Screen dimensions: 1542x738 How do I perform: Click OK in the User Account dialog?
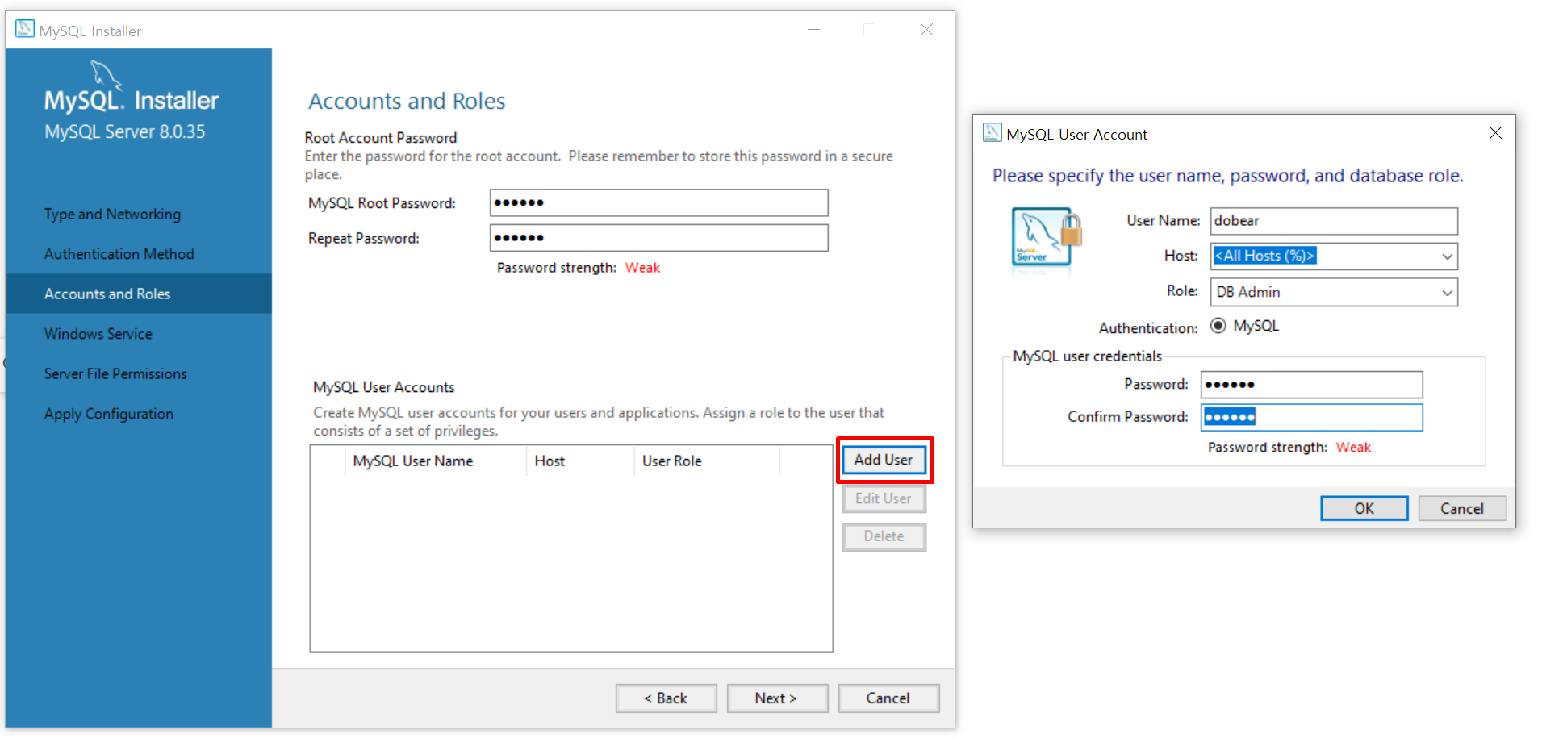click(1364, 508)
